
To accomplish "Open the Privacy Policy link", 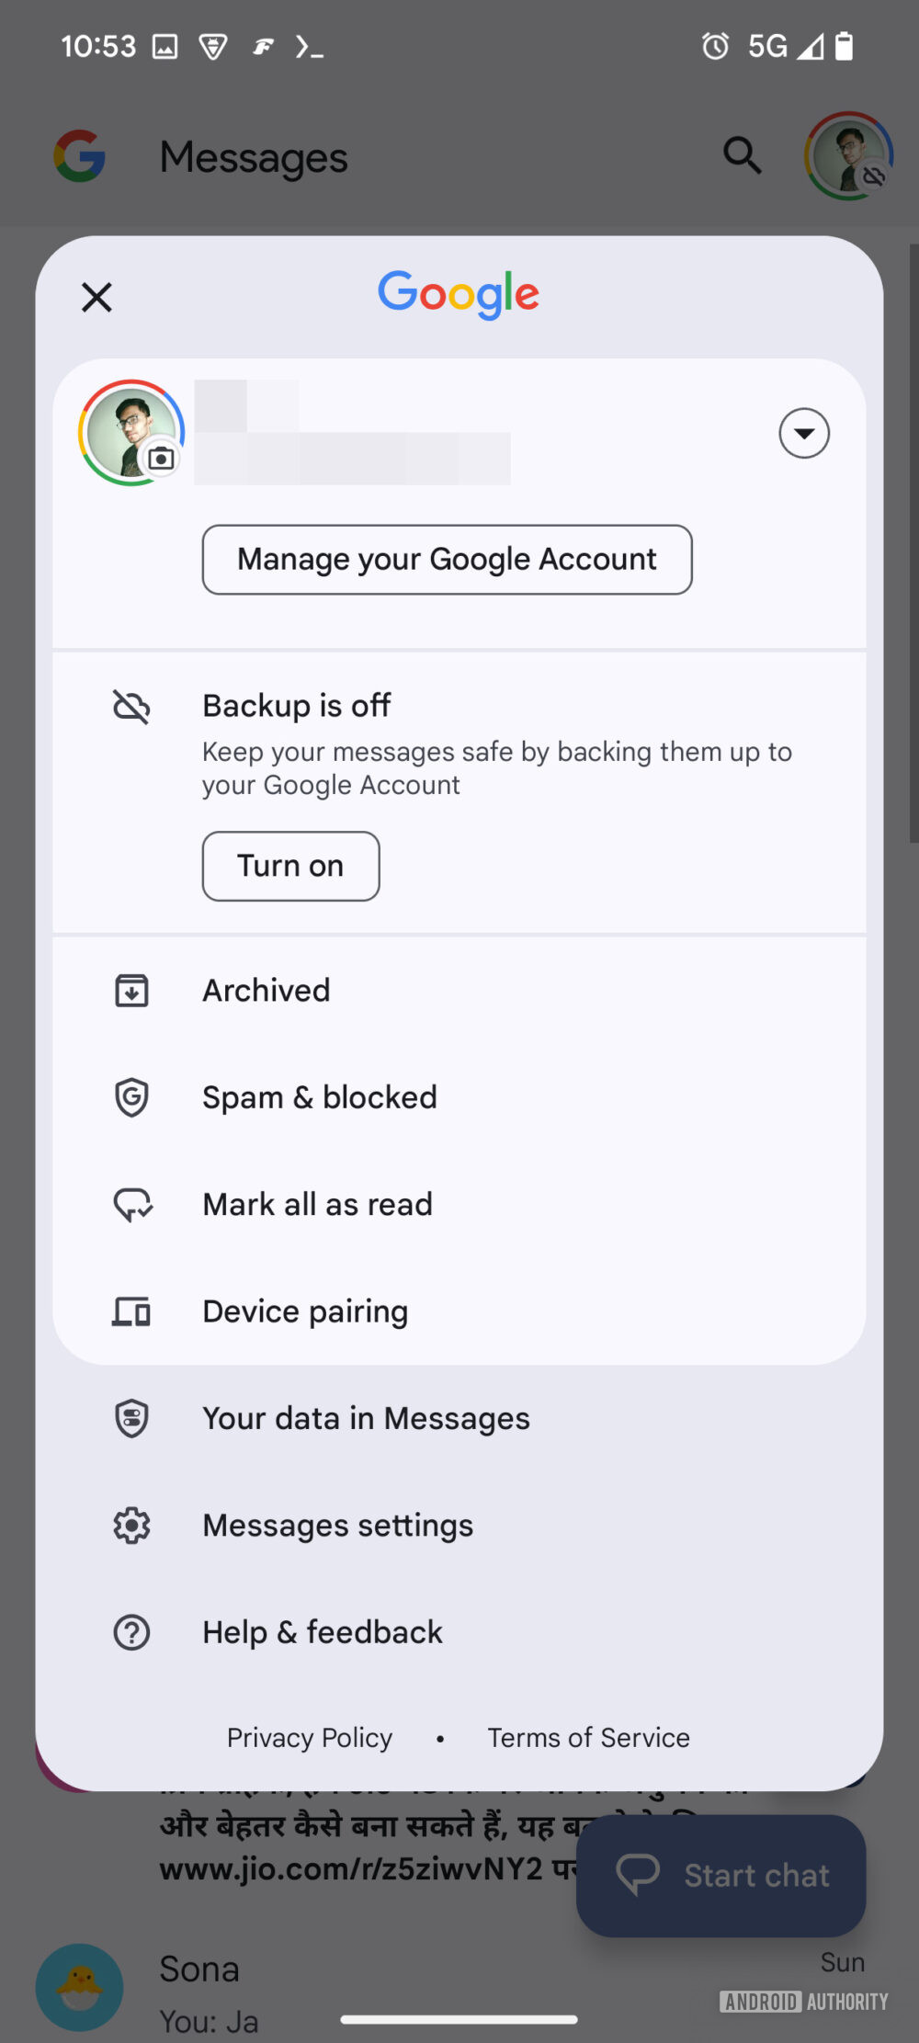I will click(x=309, y=1737).
